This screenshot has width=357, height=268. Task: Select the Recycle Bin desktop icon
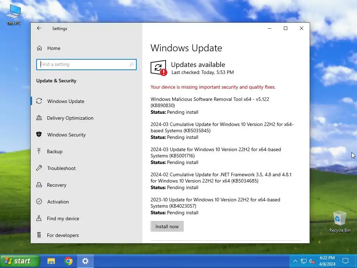tap(340, 222)
